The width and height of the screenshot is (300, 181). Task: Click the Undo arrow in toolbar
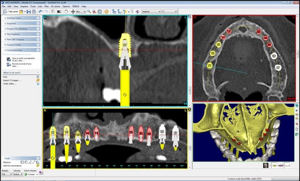(41, 12)
